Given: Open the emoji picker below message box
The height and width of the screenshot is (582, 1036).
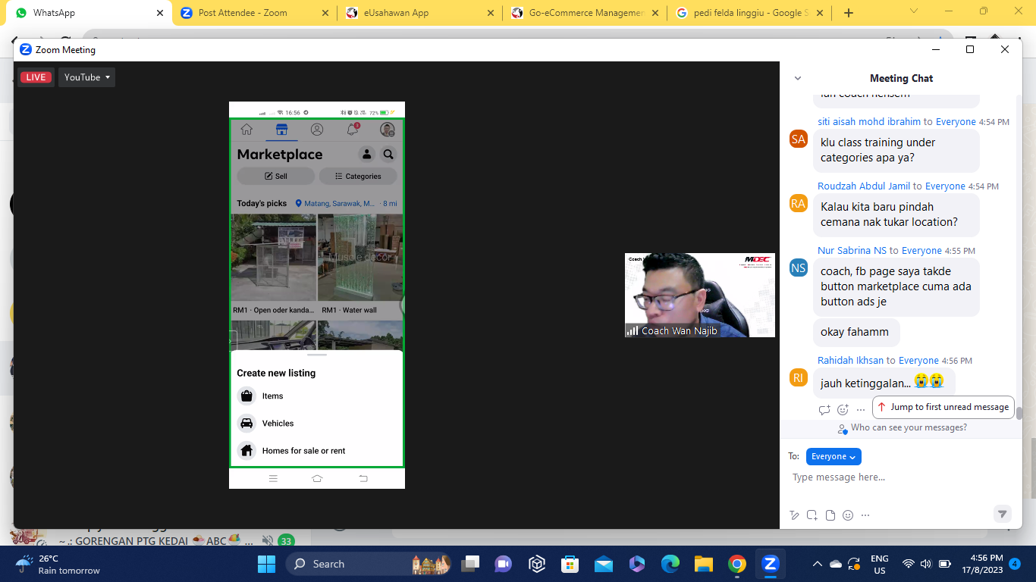Looking at the screenshot, I should [x=848, y=515].
